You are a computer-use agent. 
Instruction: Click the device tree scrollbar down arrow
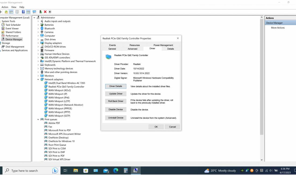tap(262, 160)
